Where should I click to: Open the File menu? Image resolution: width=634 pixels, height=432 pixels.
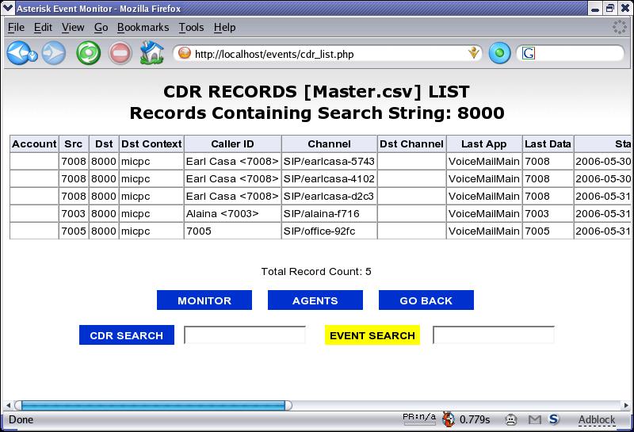tap(16, 27)
